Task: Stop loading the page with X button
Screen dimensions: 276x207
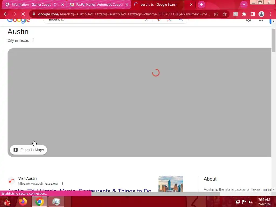Action: (x=23, y=14)
